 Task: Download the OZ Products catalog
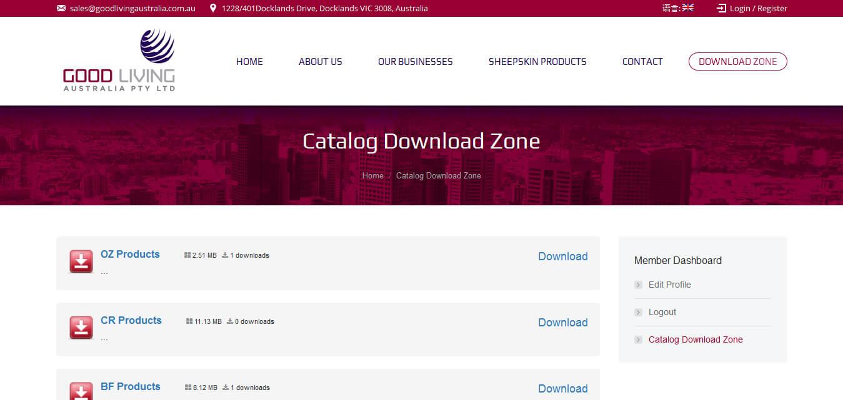[x=562, y=256]
